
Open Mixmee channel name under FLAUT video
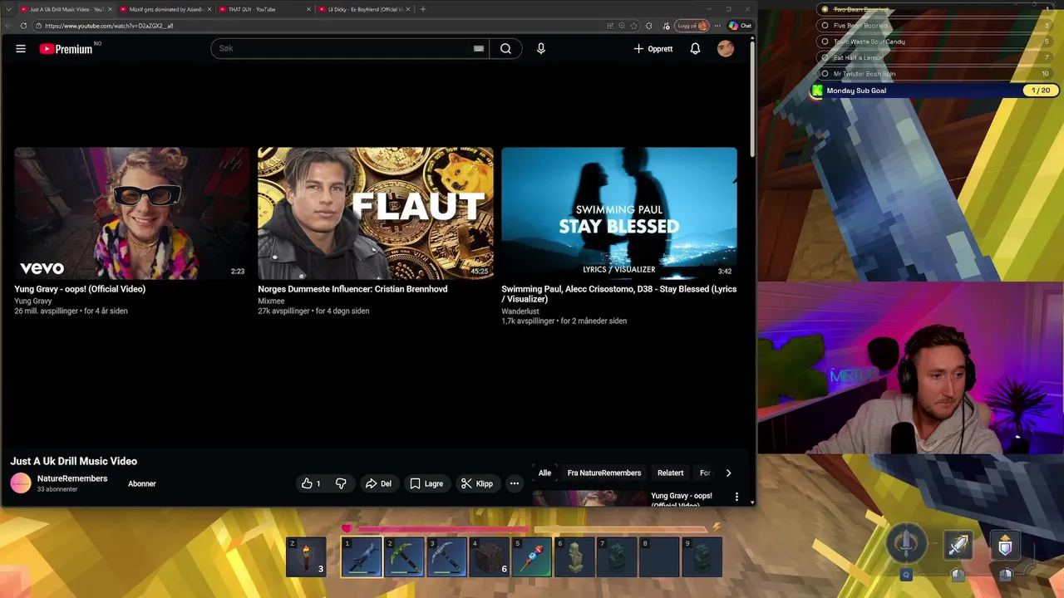pos(271,301)
